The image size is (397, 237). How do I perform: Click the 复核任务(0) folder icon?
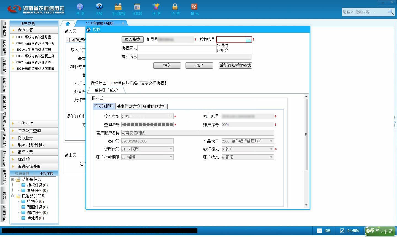click(x=24, y=190)
